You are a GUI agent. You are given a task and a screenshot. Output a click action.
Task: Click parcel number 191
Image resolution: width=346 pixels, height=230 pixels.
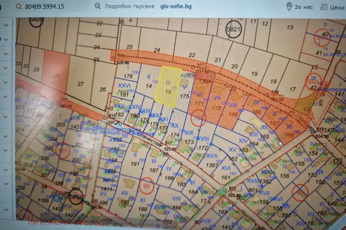point(135,164)
